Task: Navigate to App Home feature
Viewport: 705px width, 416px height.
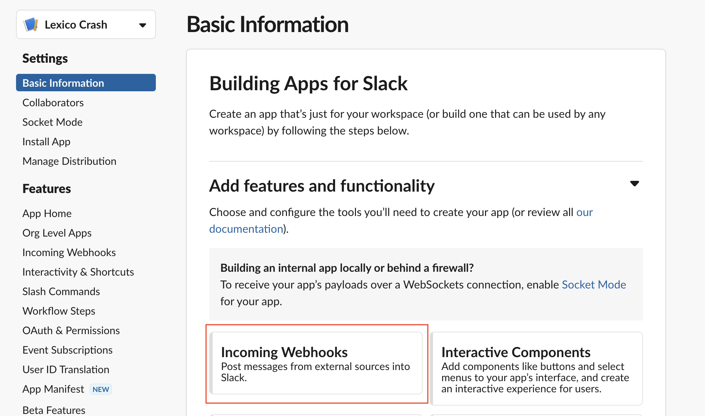Action: click(47, 214)
